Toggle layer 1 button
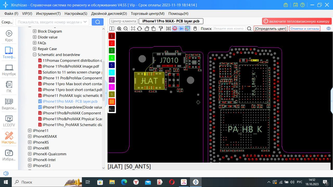The image size is (333, 187). 112,36
